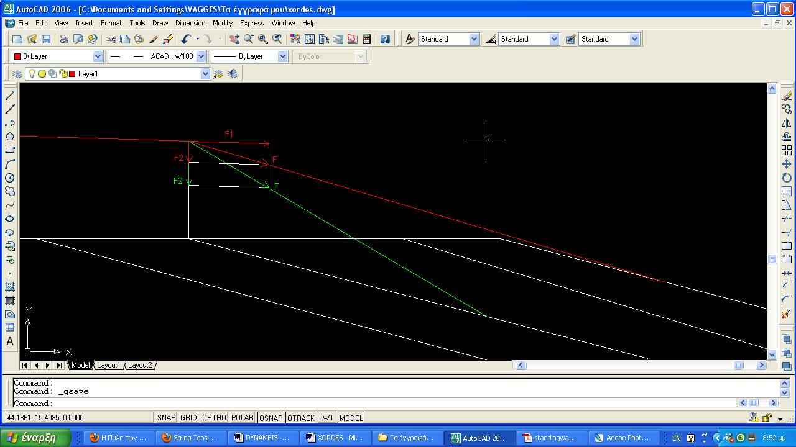This screenshot has height=447, width=796.
Task: Open the Layer Properties Manager
Action: [x=17, y=74]
